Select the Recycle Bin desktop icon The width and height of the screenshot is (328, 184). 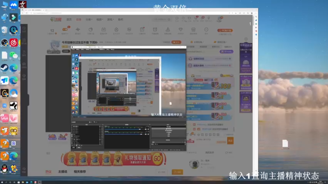pos(5,30)
